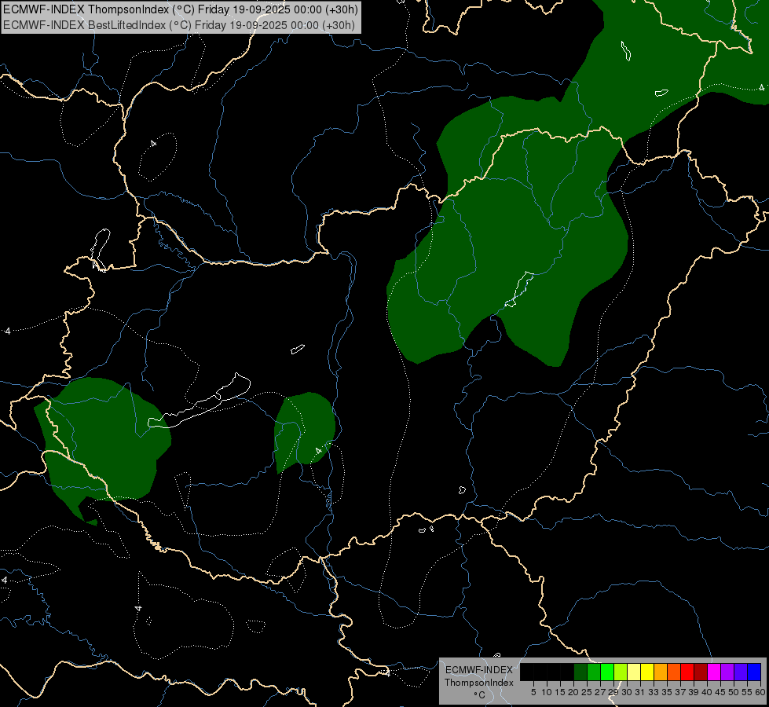
Task: Select the blue 55-60 legend swatch
Action: tap(754, 672)
